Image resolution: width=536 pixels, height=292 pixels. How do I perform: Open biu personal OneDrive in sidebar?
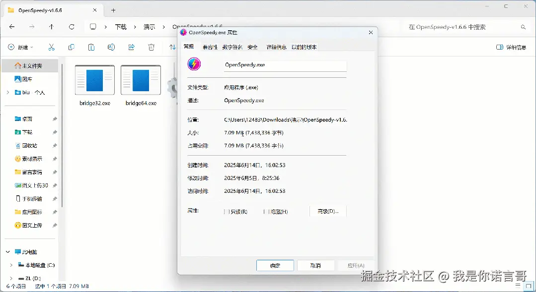(x=30, y=92)
